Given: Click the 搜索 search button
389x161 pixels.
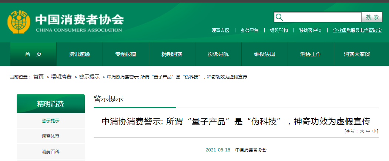Looking at the screenshot, I should click(373, 17).
